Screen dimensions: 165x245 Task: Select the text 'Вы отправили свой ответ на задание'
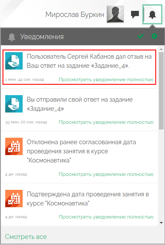click(x=80, y=99)
